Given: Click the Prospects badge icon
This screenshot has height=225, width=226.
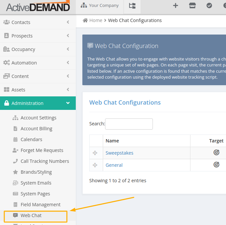Looking at the screenshot, I should (x=7, y=36).
